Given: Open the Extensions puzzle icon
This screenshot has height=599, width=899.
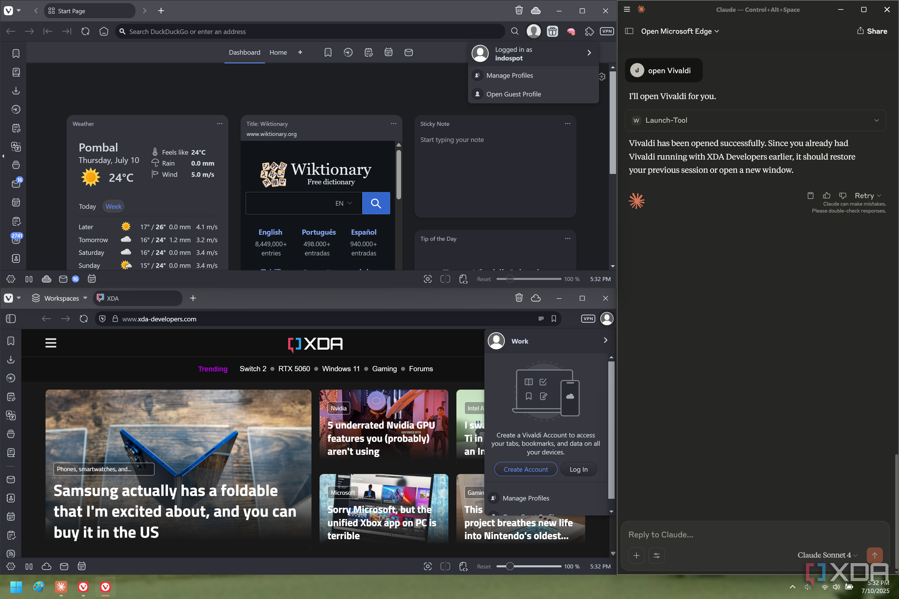Looking at the screenshot, I should [589, 31].
